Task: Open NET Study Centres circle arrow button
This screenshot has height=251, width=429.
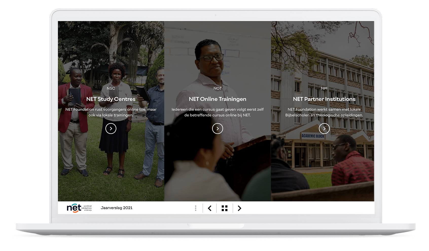Action: click(x=111, y=128)
